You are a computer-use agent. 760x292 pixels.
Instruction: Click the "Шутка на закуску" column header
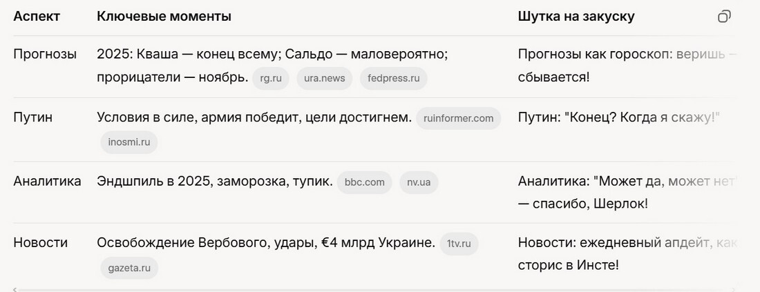point(576,17)
